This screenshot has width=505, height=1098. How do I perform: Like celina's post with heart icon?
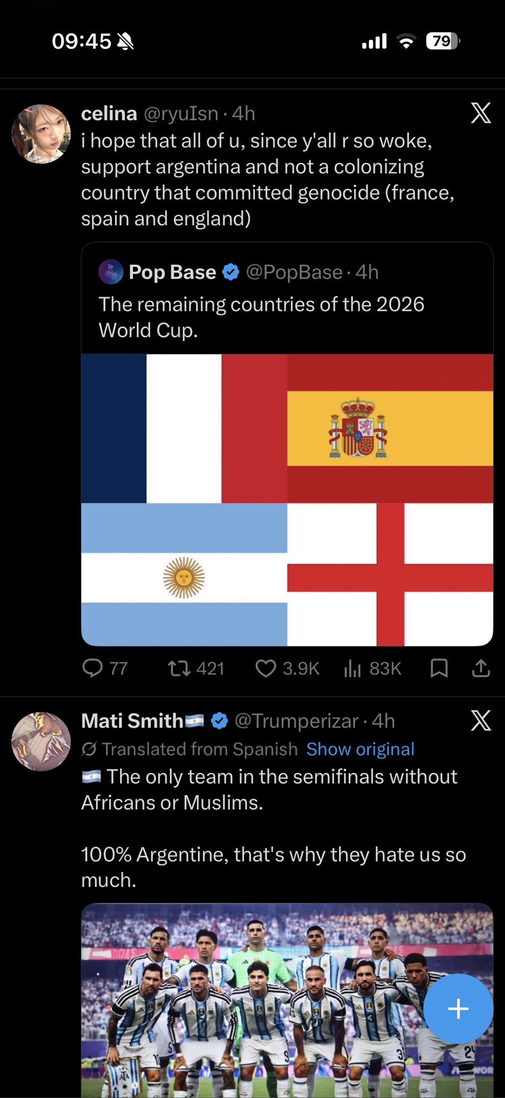(265, 669)
